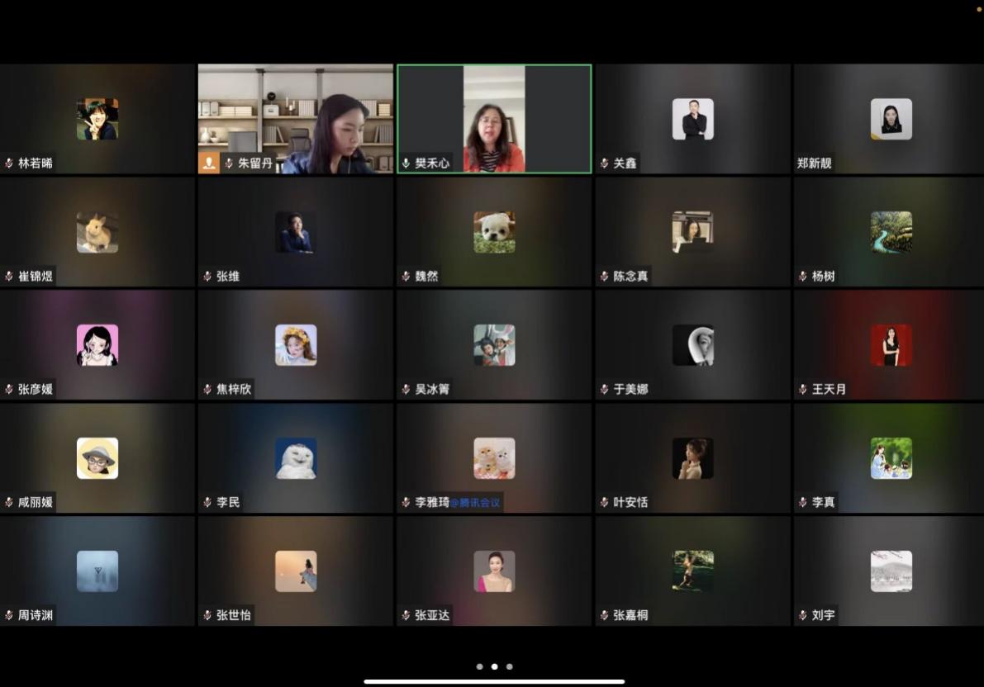Click the muted mic icon next to 关鑫
This screenshot has width=984, height=687.
(x=604, y=163)
